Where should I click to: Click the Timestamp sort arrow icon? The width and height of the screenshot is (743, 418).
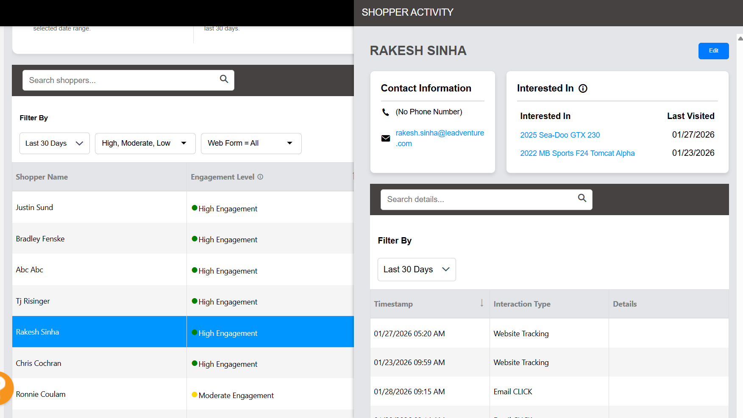(x=481, y=303)
